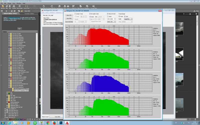This screenshot has width=200, height=125.
Task: Toggle Y-Axis Range Auto checkbox
Action: click(x=119, y=16)
